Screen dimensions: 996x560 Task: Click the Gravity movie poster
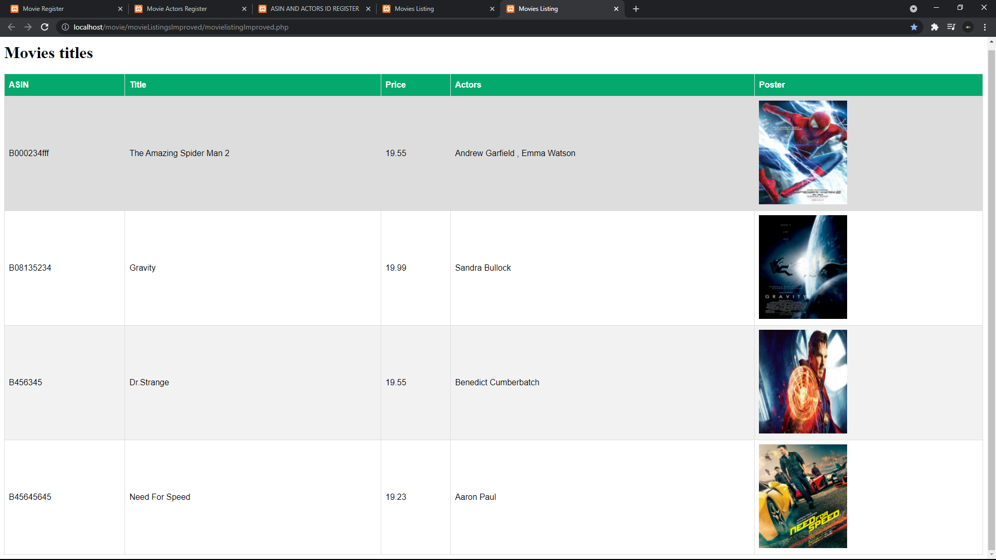(803, 267)
